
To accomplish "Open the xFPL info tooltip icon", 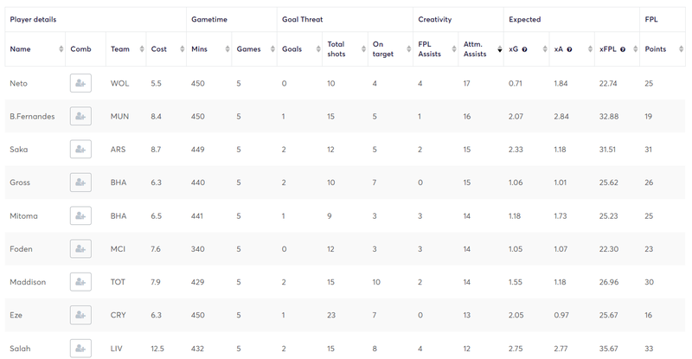I will tap(623, 49).
